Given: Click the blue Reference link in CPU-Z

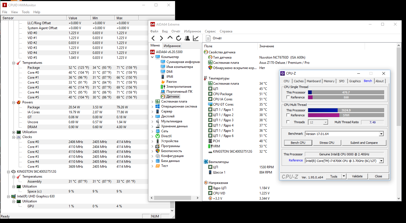Looking at the screenshot, I should pyautogui.click(x=296, y=161).
